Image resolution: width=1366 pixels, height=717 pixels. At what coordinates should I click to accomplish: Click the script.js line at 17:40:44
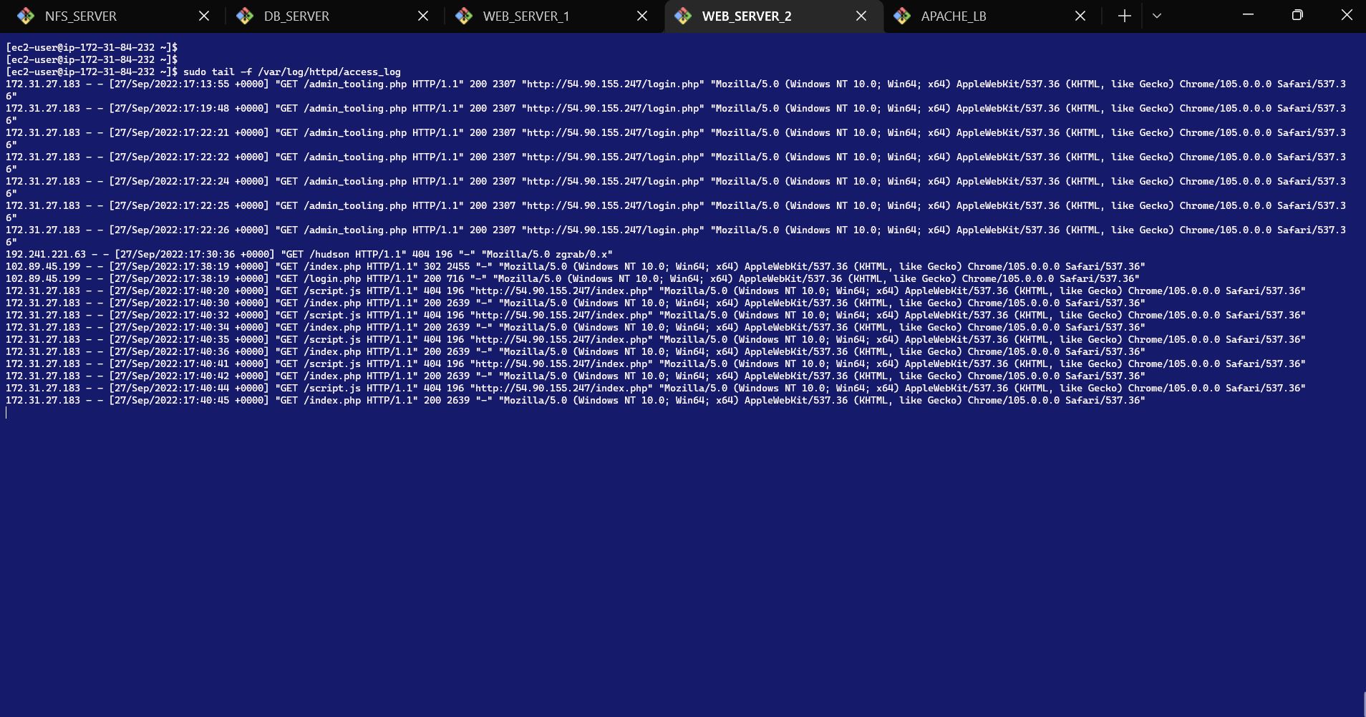(656, 388)
